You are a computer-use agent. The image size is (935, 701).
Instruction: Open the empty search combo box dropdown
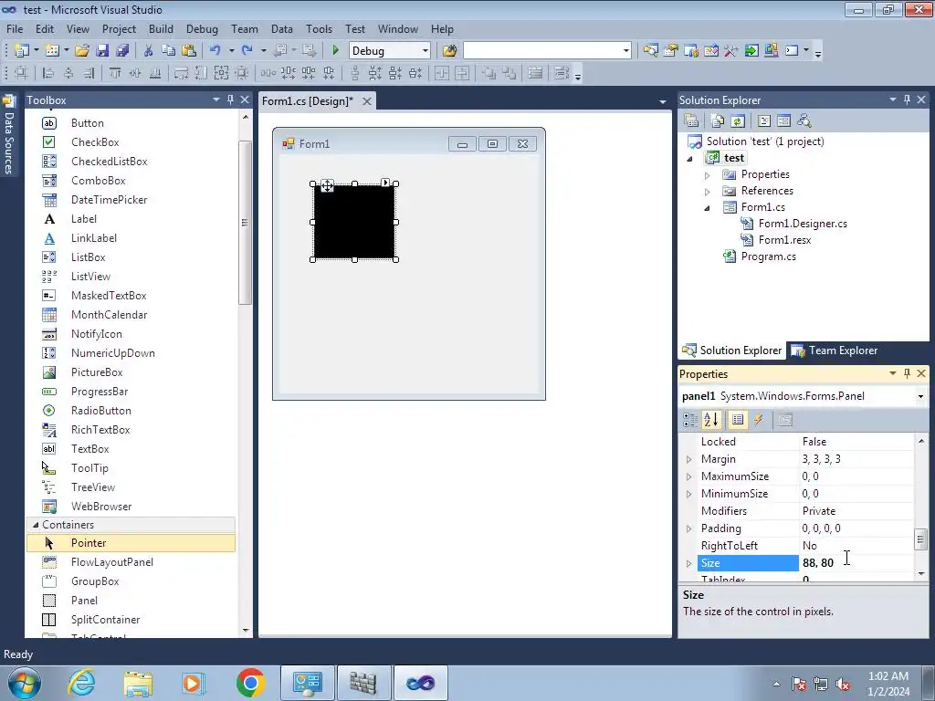pyautogui.click(x=625, y=51)
